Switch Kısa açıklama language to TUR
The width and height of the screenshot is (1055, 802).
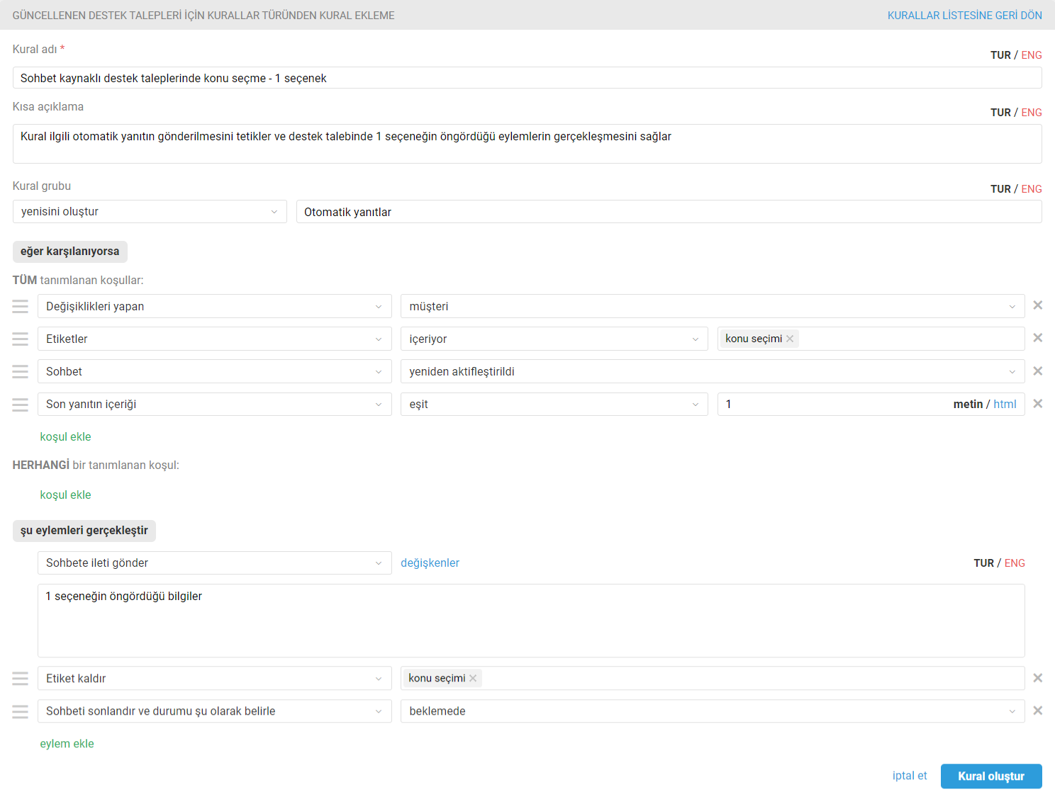pyautogui.click(x=1000, y=113)
